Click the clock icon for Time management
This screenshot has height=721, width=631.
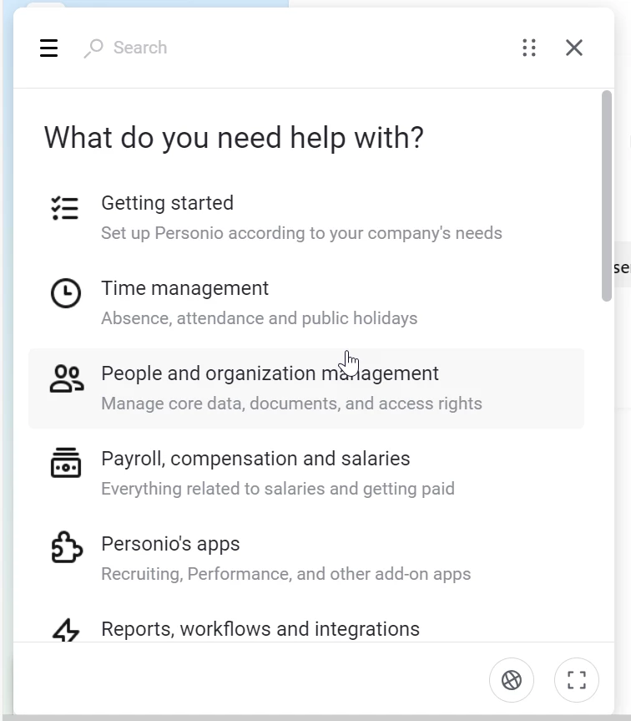click(x=66, y=293)
